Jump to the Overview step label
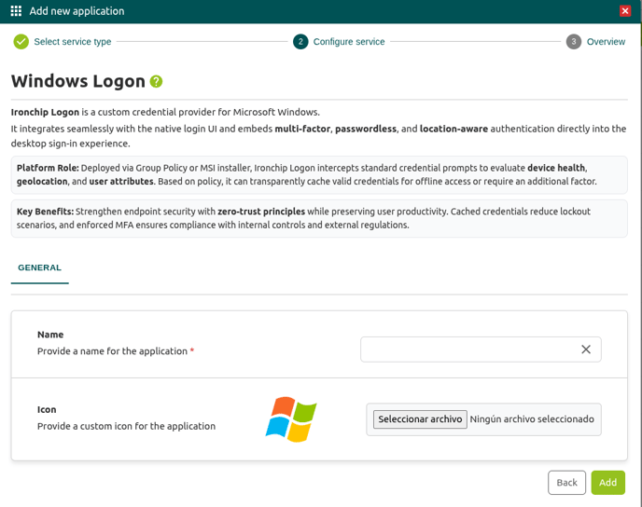 point(606,42)
